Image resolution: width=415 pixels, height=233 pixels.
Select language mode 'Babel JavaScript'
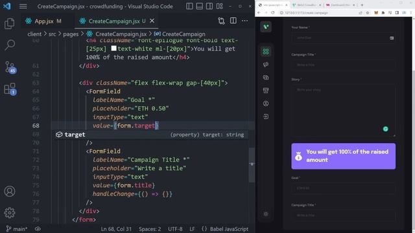[x=229, y=228]
